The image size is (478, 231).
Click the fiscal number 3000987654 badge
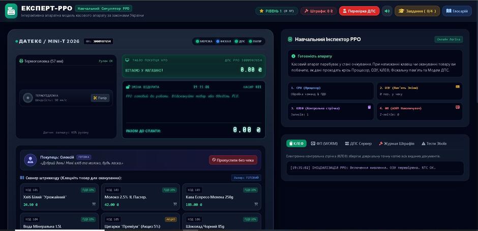[x=98, y=42]
